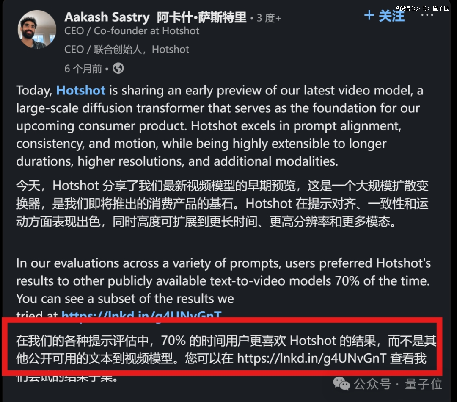This screenshot has width=457, height=402.
Task: Click the plus icon beside 关注
Action: [x=369, y=15]
